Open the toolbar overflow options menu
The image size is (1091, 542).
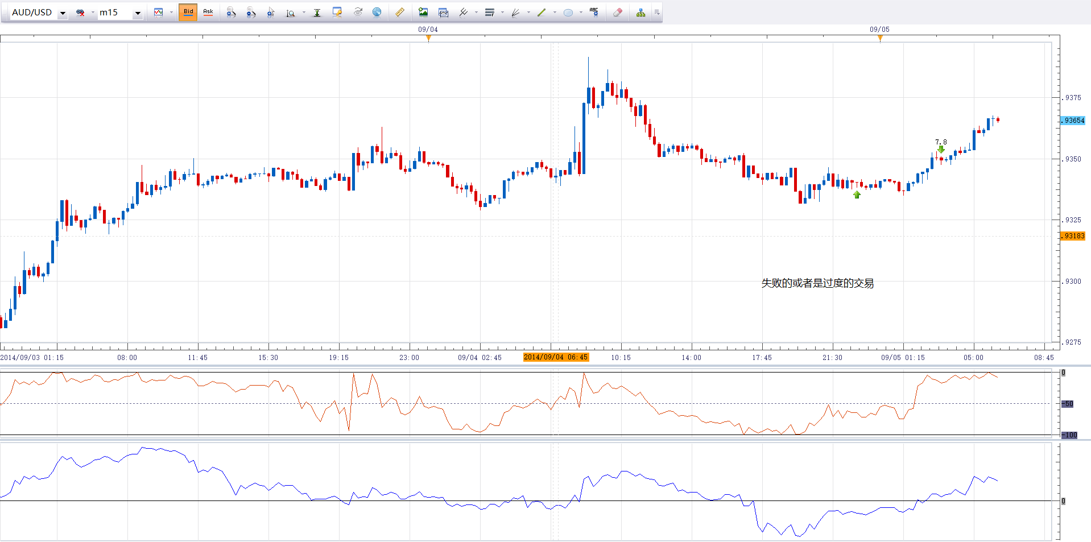(657, 13)
